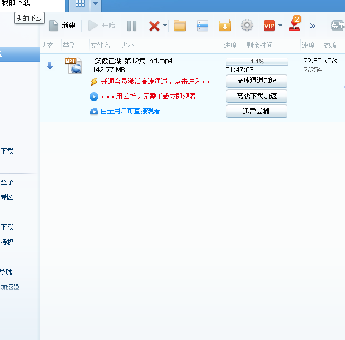Click the New task document icon
Image resolution: width=345 pixels, height=340 pixels.
[x=53, y=26]
